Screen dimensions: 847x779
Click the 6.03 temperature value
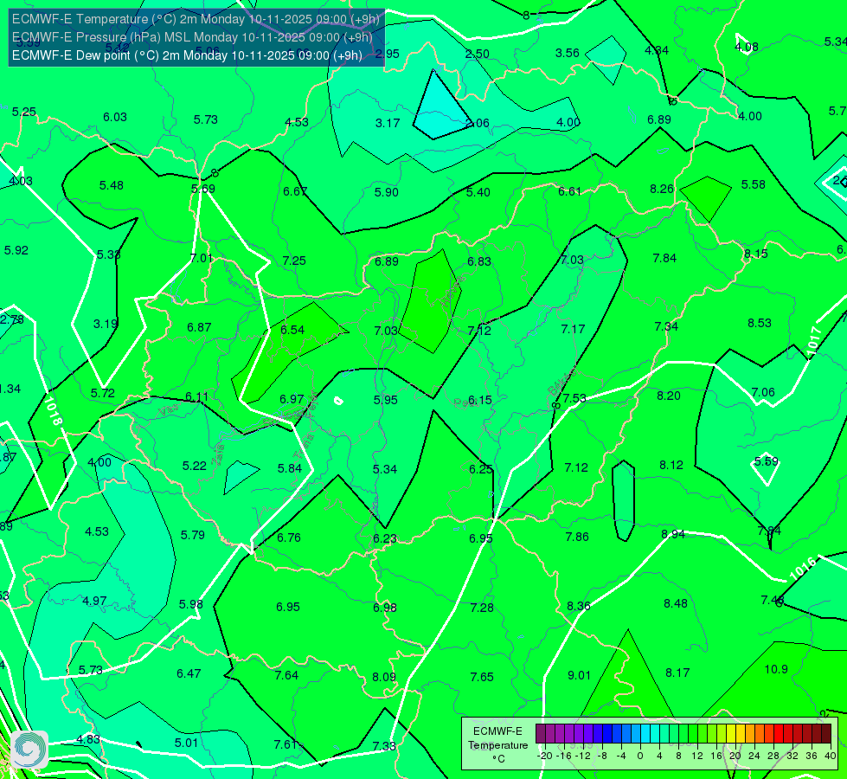(115, 118)
